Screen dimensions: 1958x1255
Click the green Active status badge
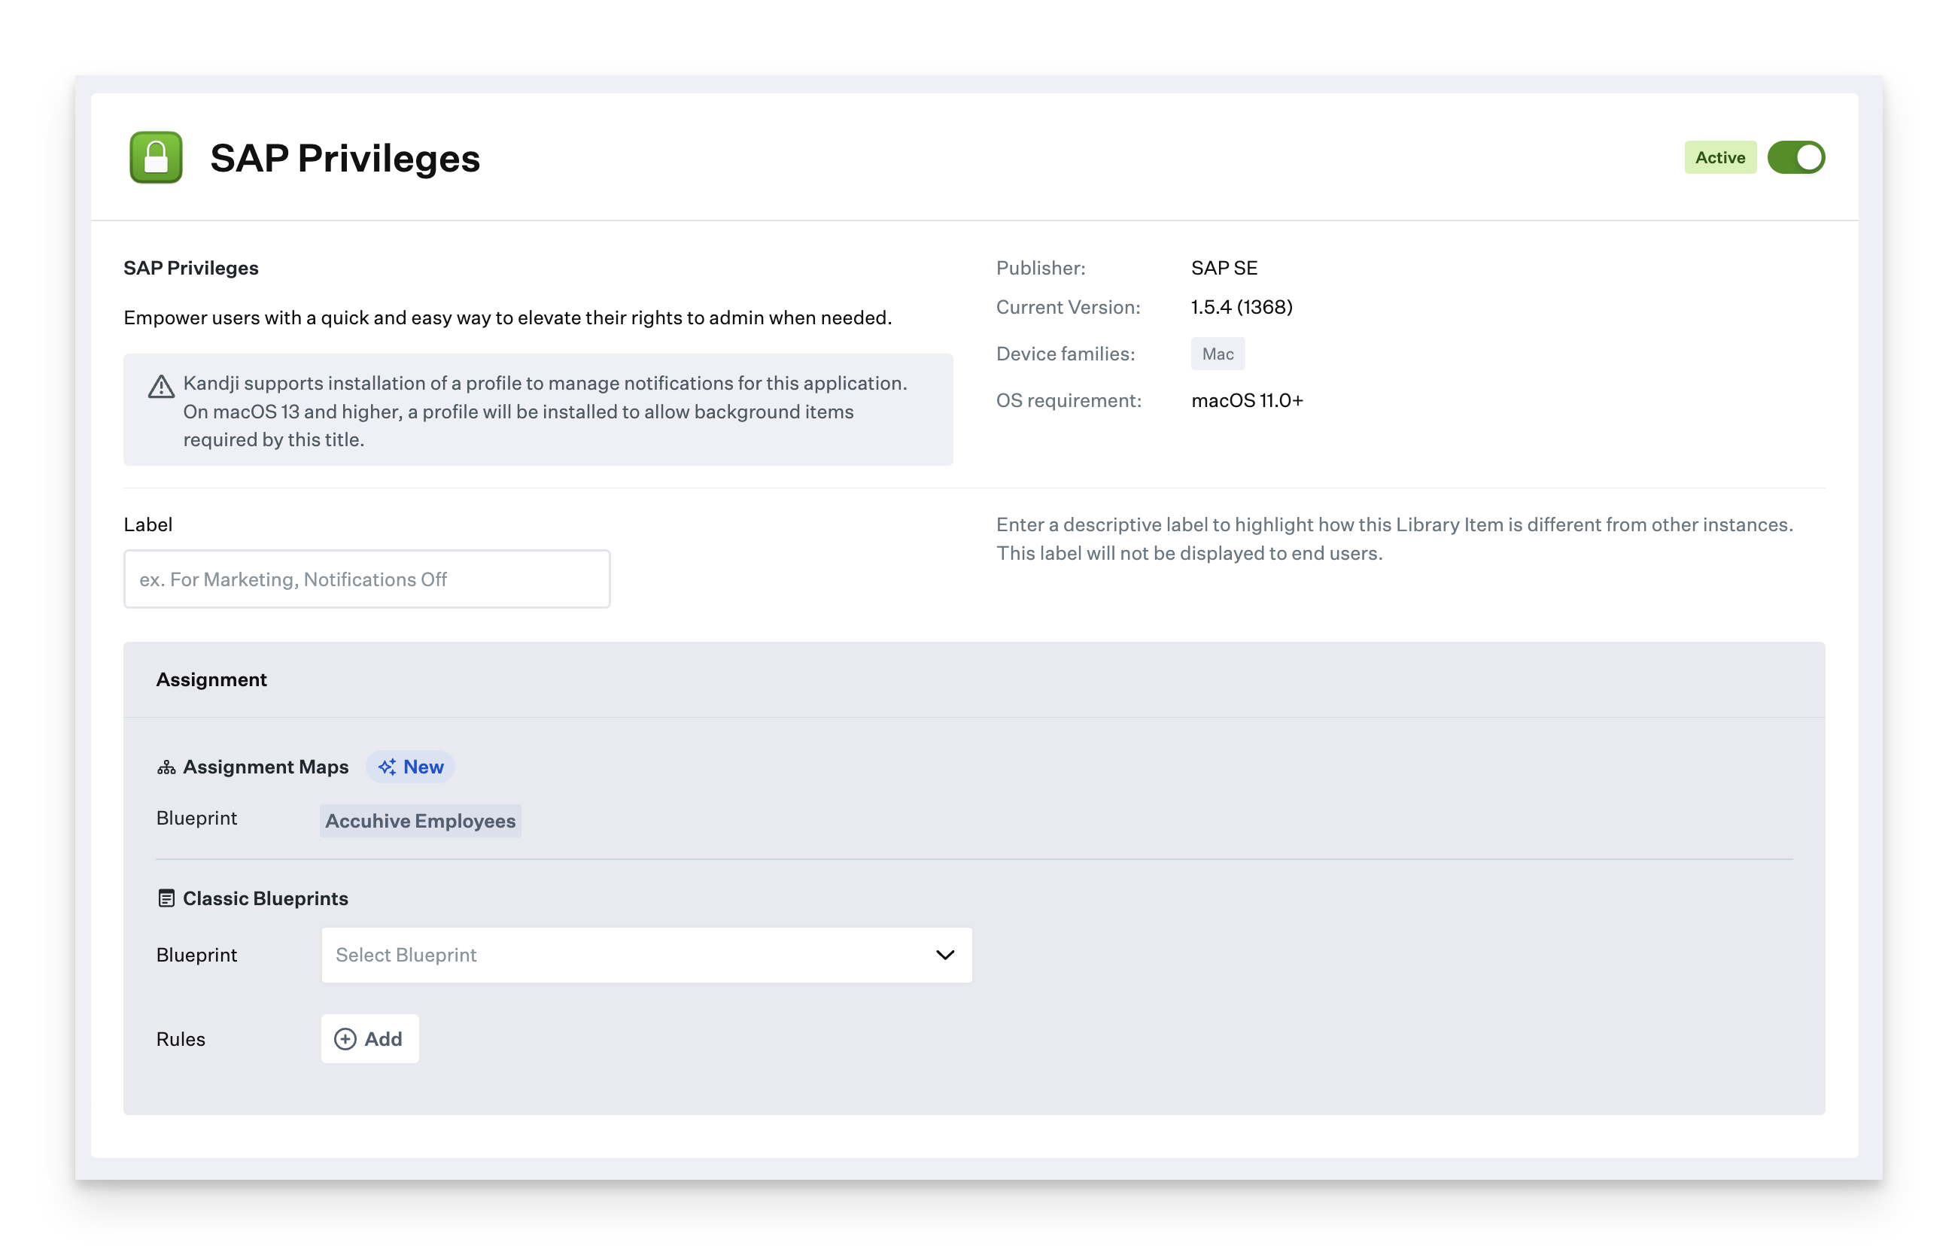point(1719,157)
